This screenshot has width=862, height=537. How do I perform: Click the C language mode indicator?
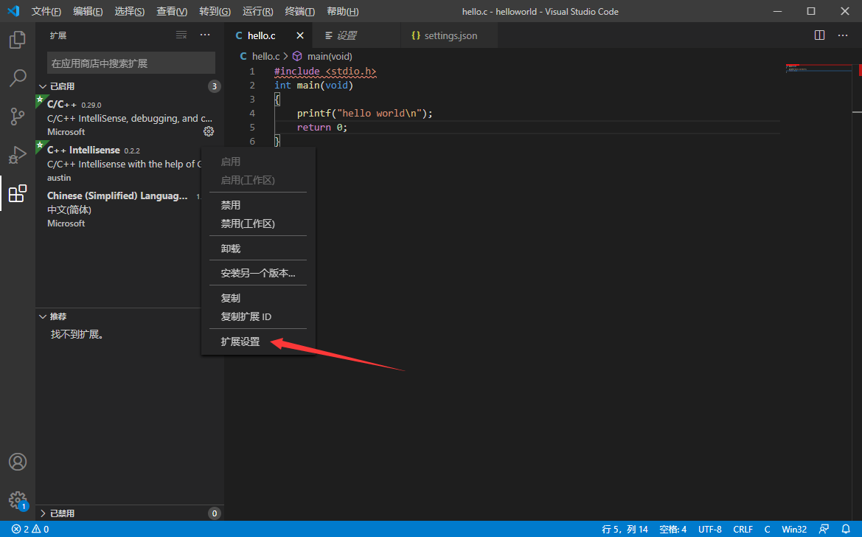(767, 530)
